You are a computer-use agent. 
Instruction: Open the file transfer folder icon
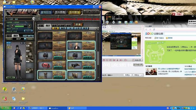(120, 22)
